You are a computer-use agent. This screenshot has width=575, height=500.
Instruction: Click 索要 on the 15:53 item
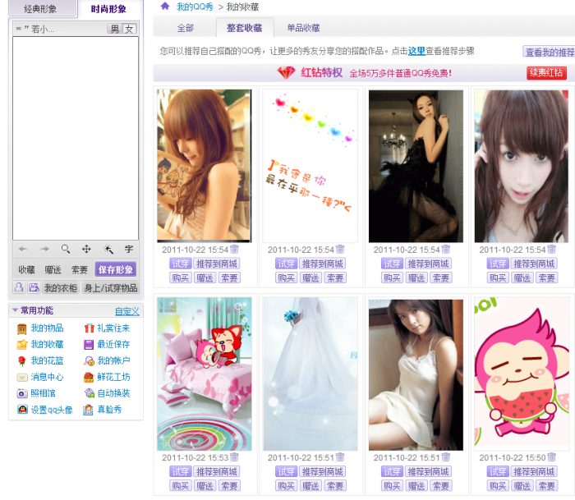[x=229, y=486]
